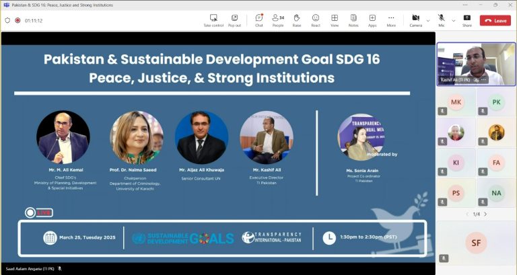The image size is (517, 275).
Task: Leave the meeting
Action: (495, 21)
